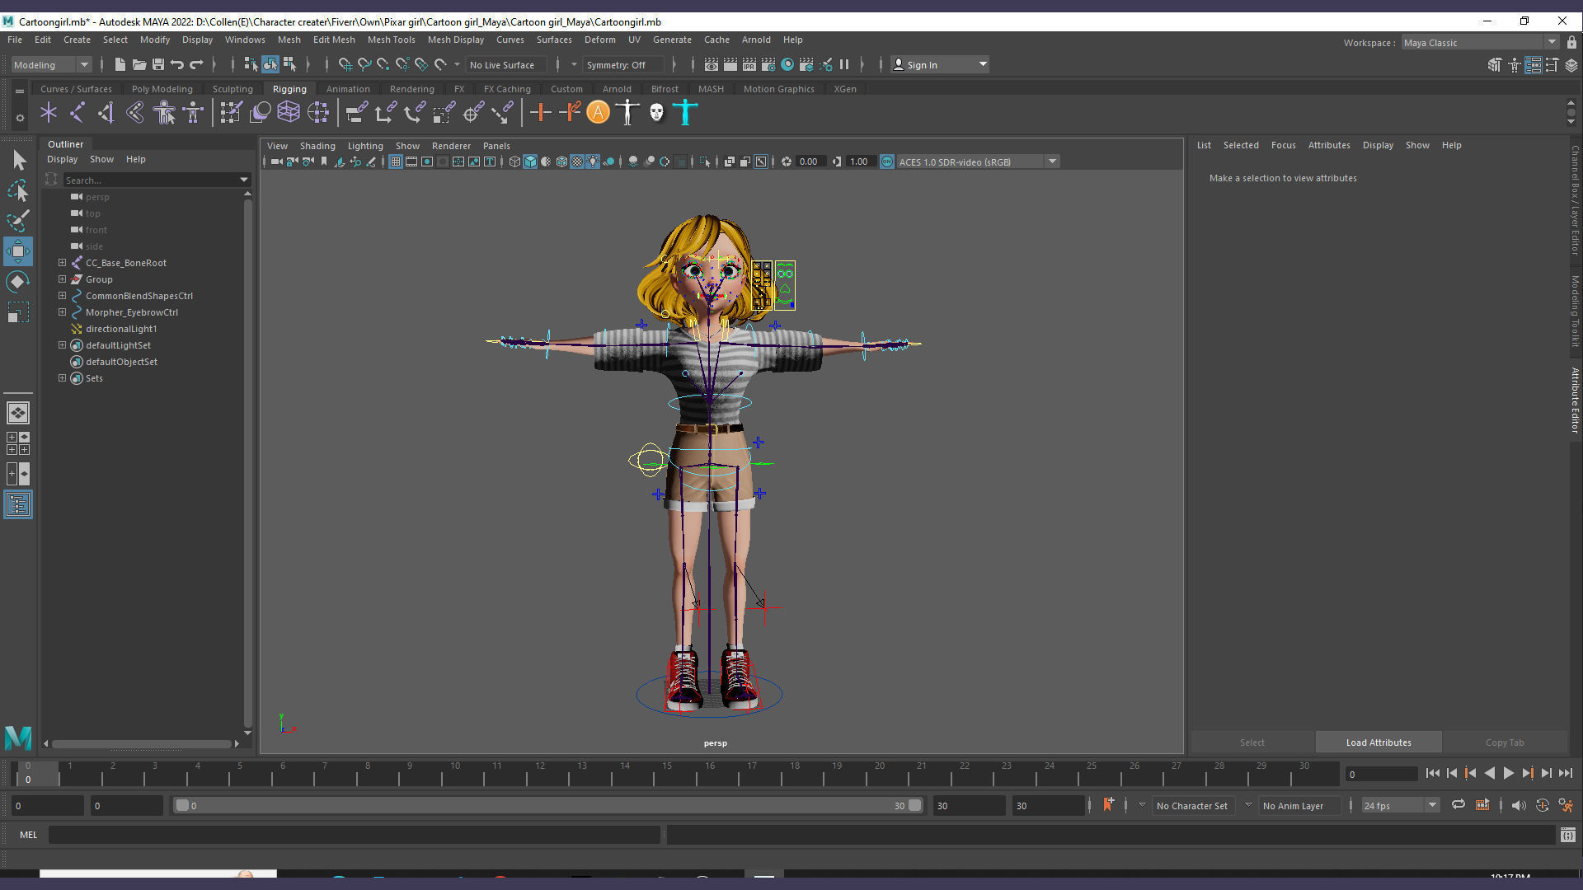Toggle playback loop icon
The width and height of the screenshot is (1583, 890).
click(x=1459, y=805)
